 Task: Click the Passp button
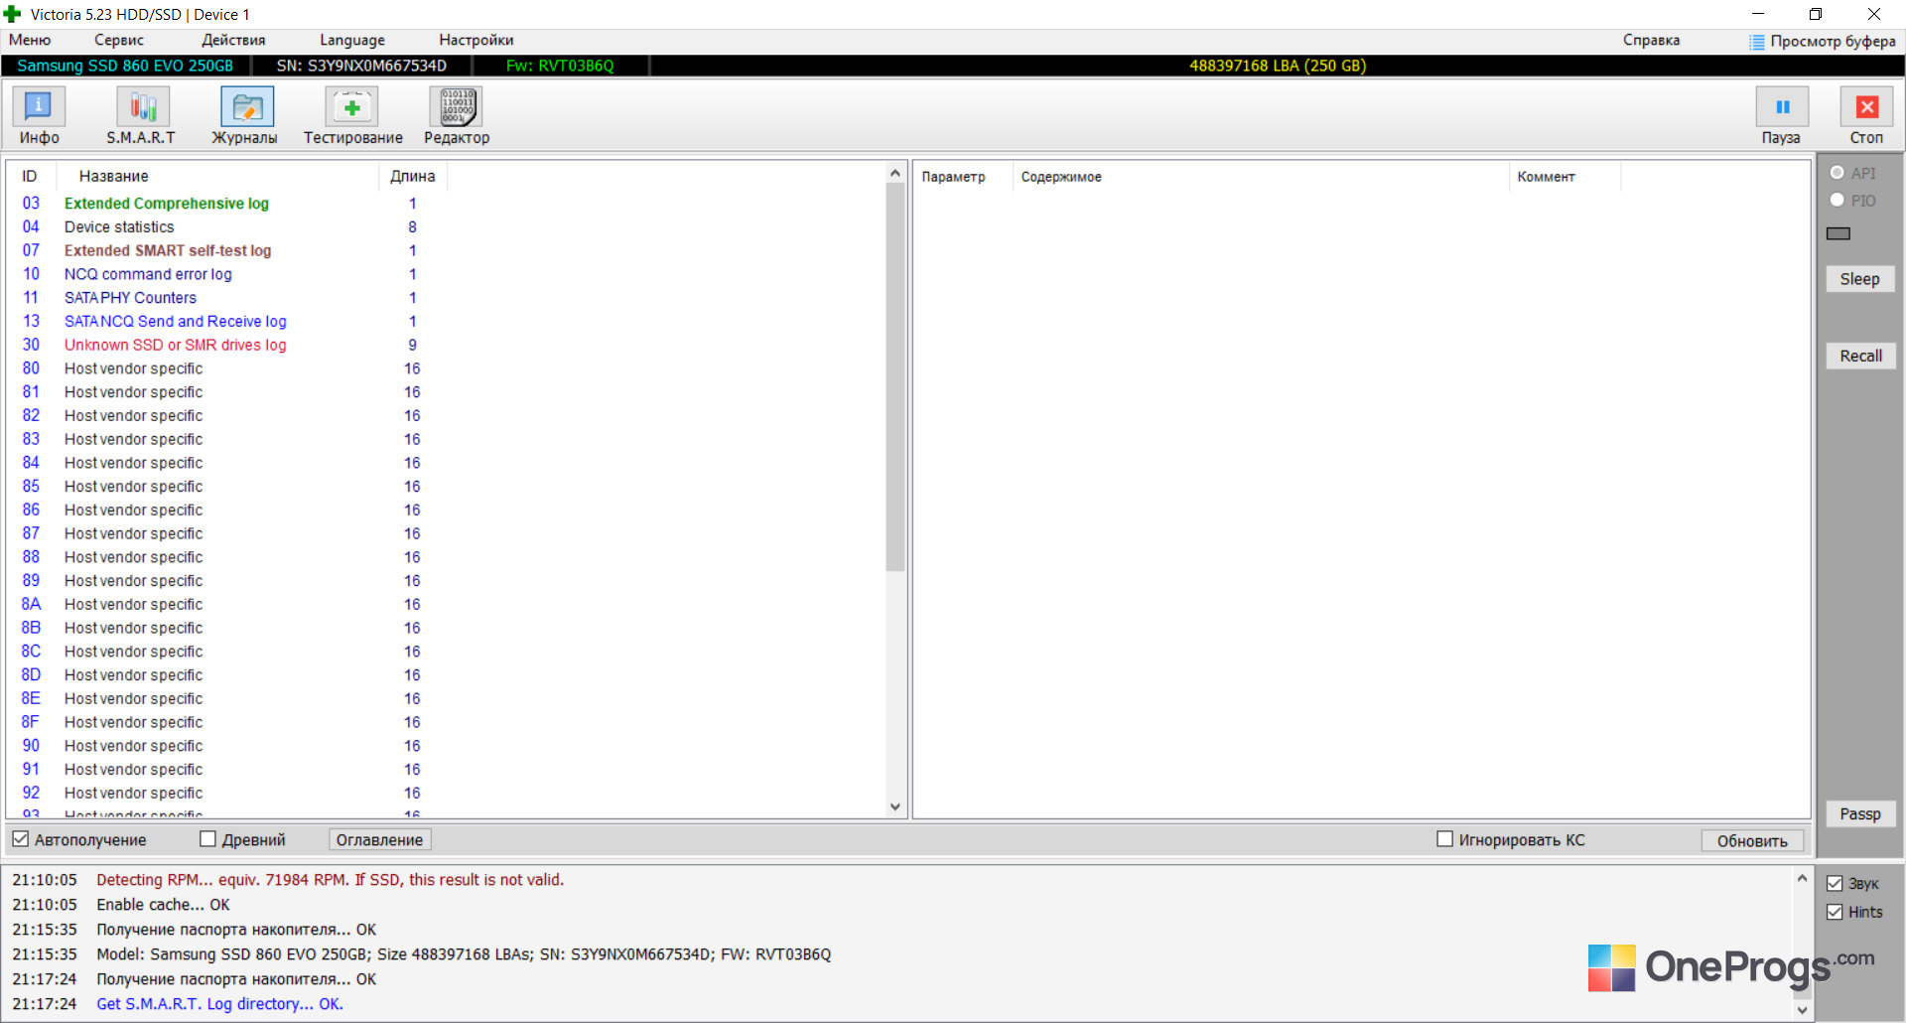click(x=1860, y=814)
